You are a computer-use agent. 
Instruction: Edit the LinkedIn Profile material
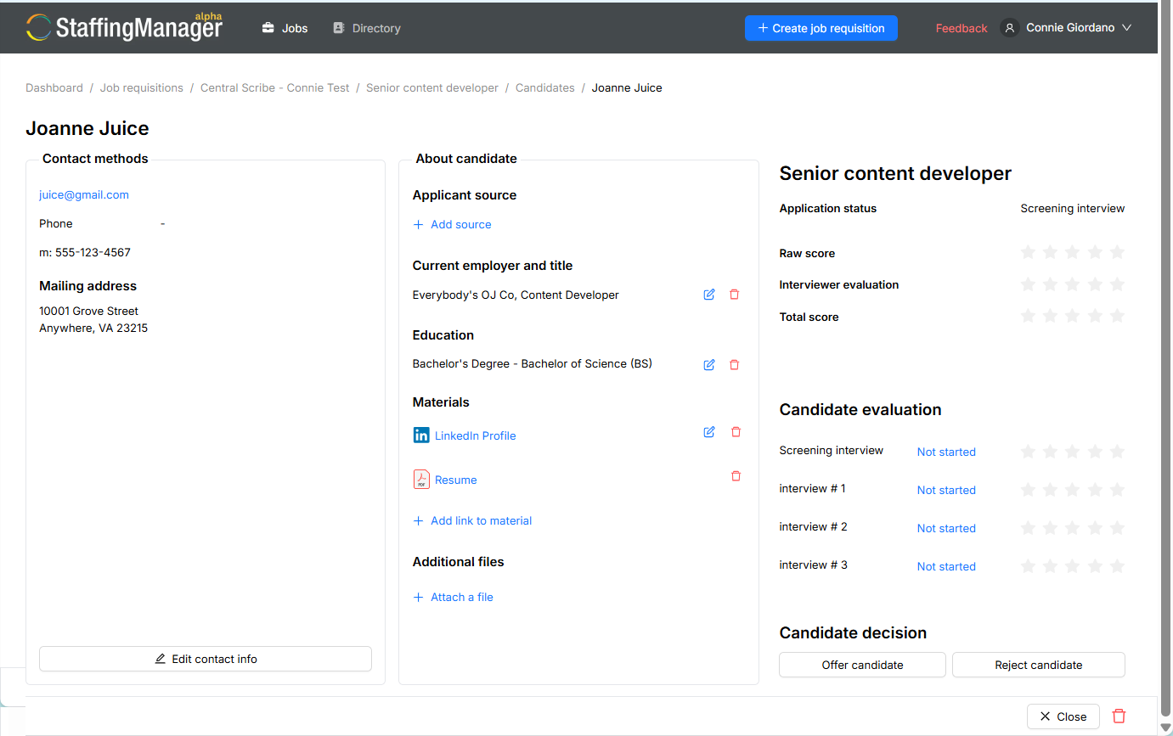(x=709, y=432)
